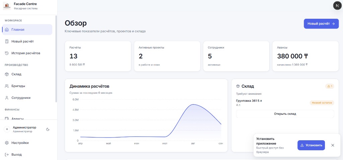
Task: Click the box icon in Склад card heading
Action: pyautogui.click(x=238, y=86)
